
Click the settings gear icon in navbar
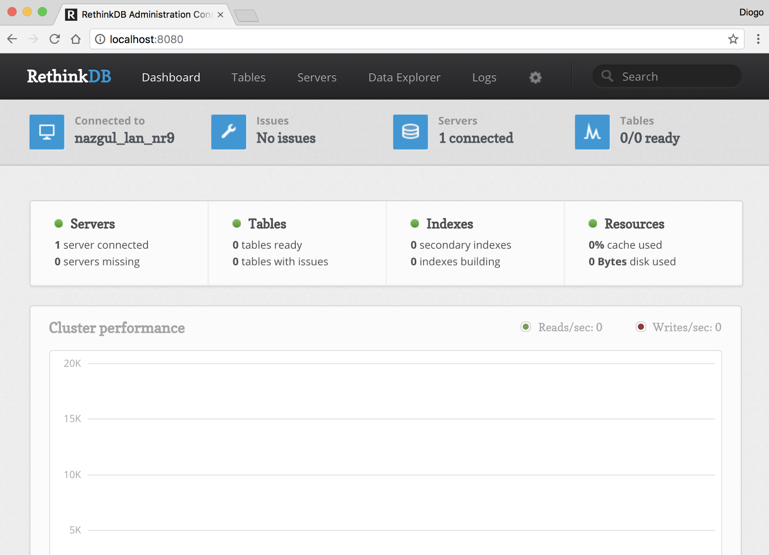coord(535,77)
